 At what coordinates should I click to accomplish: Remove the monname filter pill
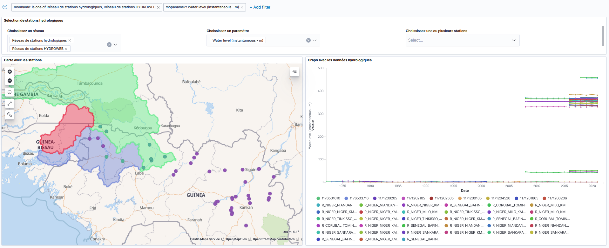pyautogui.click(x=158, y=7)
